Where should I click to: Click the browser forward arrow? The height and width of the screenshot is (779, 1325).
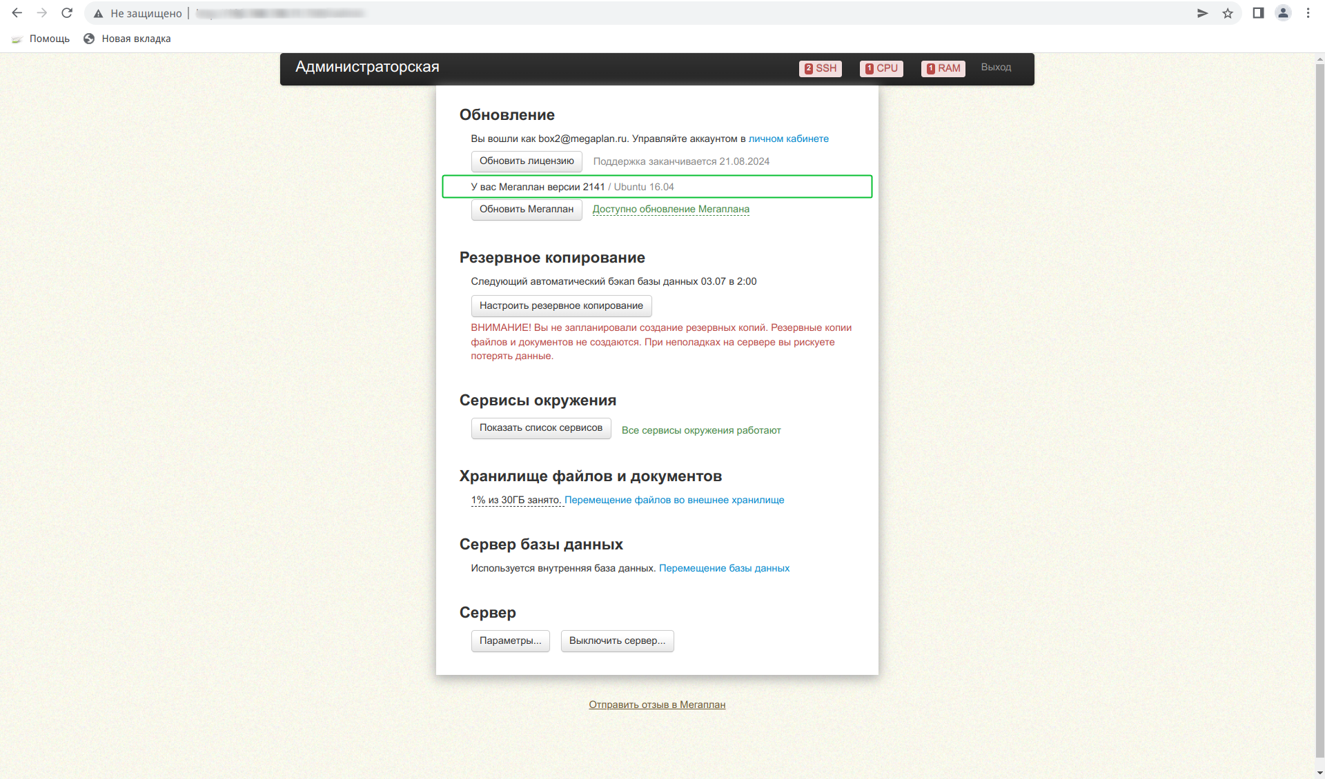click(42, 13)
